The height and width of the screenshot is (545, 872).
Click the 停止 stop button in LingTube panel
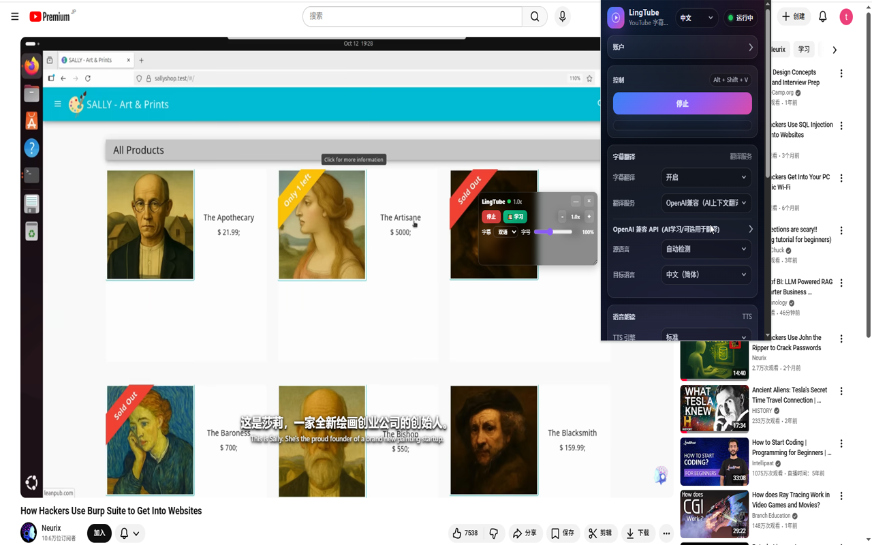coord(682,103)
